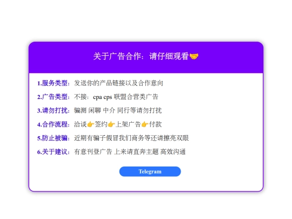Viewport: 292px width, 219px height.
Task: Click the word 上架广告 in the workflow line
Action: [x=128, y=124]
